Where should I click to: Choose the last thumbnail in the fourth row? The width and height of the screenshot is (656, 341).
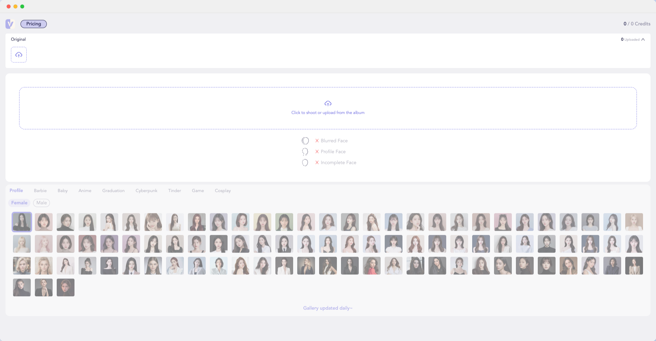coord(66,287)
